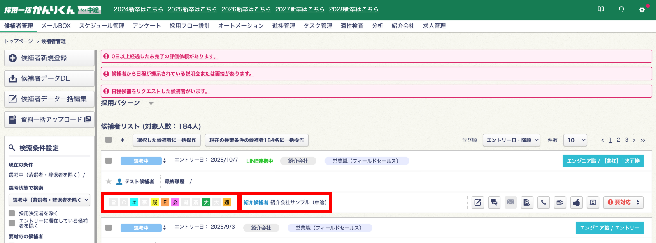Expand the 採用パターン section arrow
This screenshot has height=243, width=656.
coord(151,103)
